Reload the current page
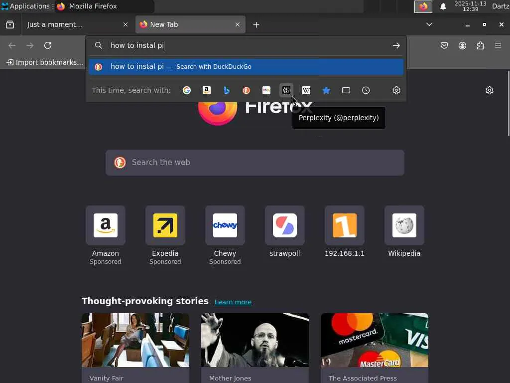The width and height of the screenshot is (510, 383). (x=48, y=45)
